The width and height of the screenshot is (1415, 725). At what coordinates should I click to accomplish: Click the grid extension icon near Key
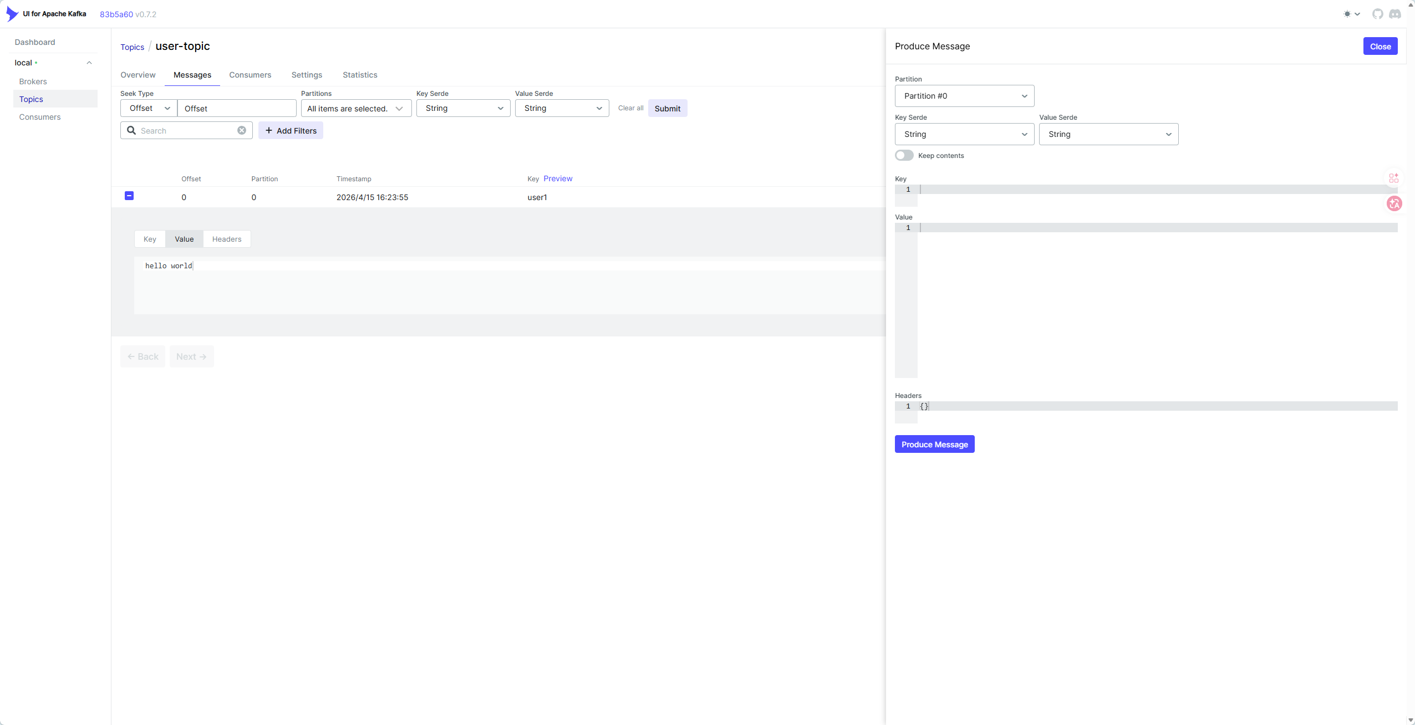point(1393,178)
